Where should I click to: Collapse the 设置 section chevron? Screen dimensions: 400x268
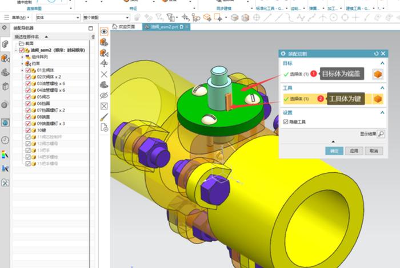pos(382,112)
